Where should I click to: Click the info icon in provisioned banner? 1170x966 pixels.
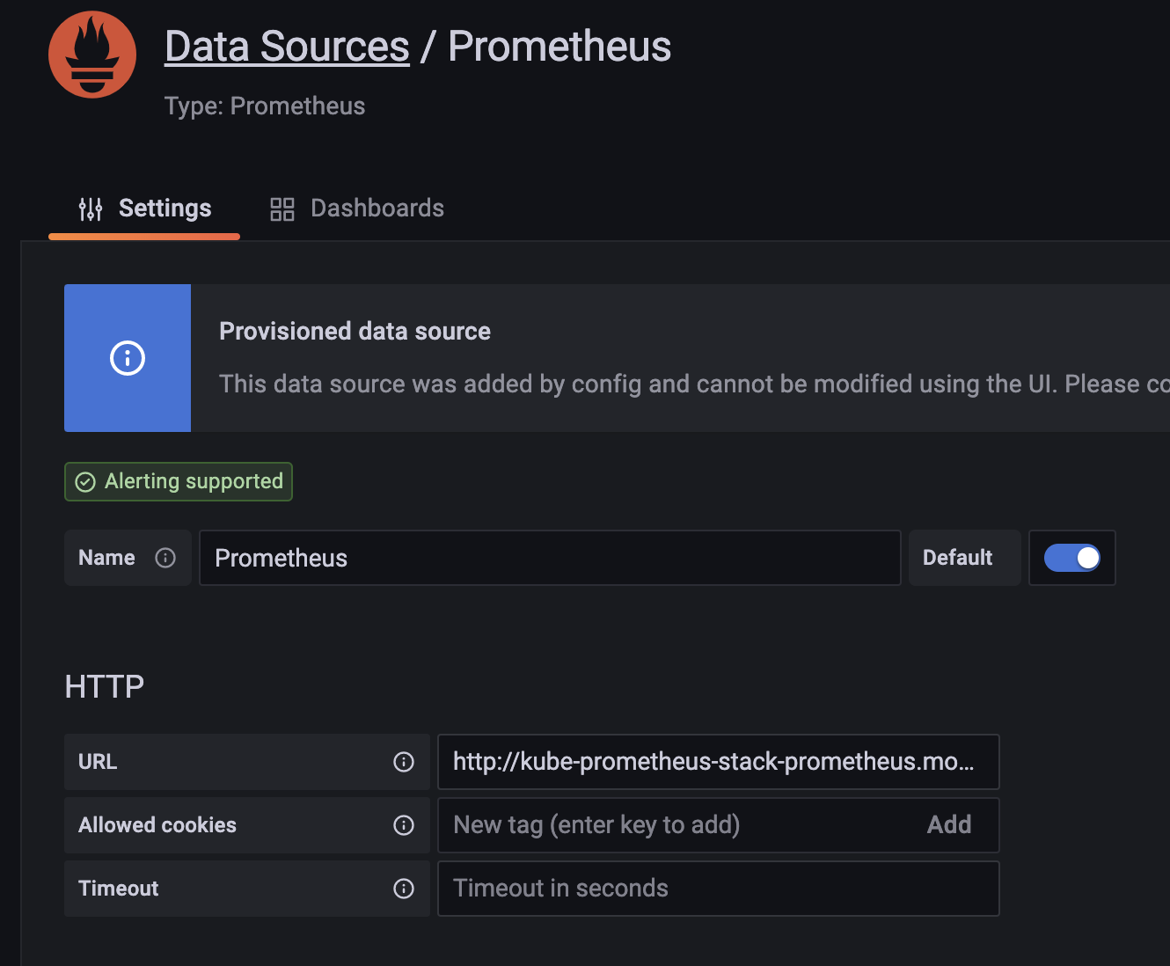tap(128, 358)
